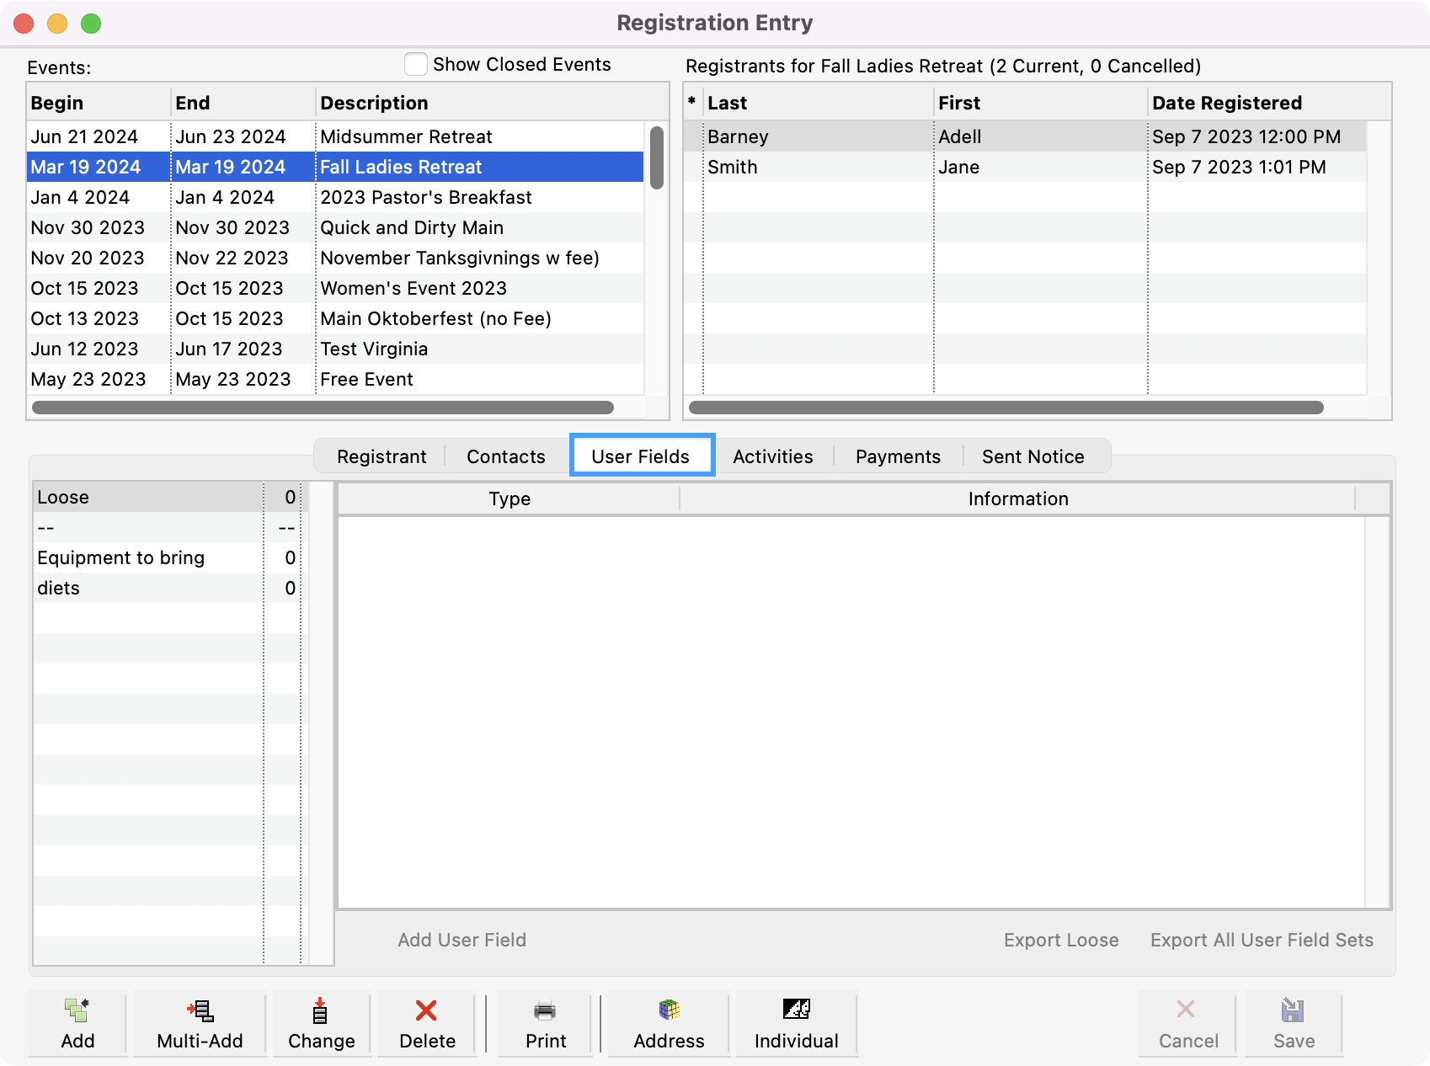This screenshot has height=1066, width=1430.
Task: Click the Cancel X icon
Action: 1187,1010
